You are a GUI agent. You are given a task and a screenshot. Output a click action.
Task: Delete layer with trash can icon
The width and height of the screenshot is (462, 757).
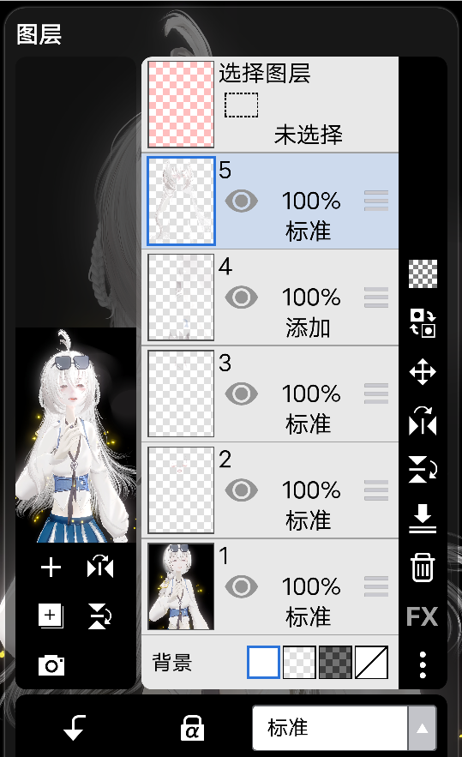click(x=423, y=567)
